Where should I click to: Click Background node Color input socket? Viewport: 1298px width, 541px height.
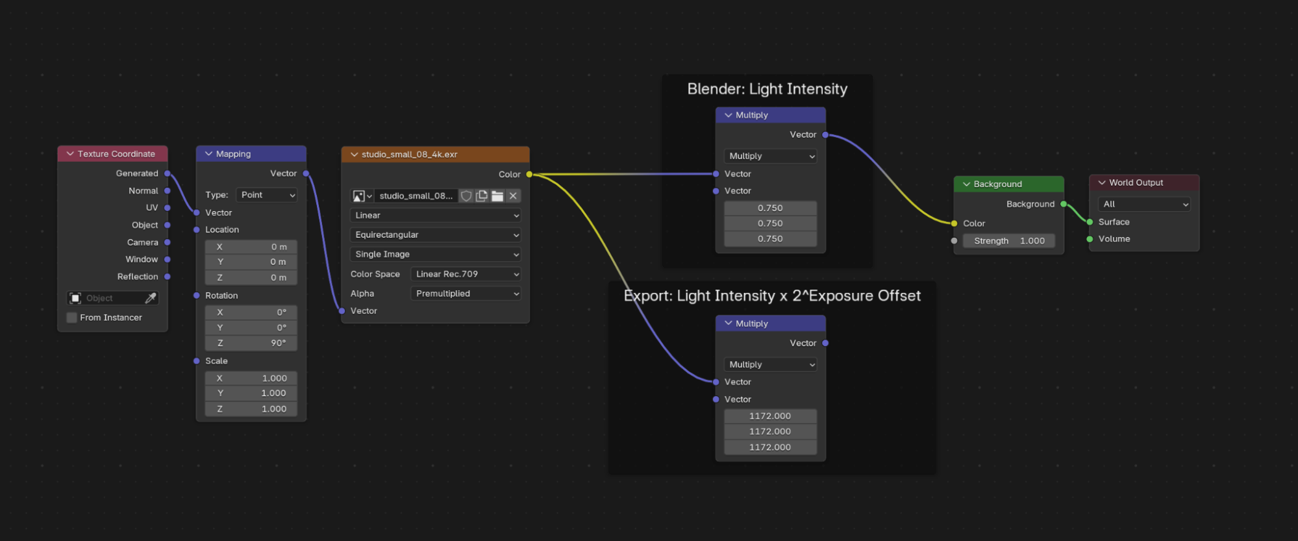click(954, 223)
